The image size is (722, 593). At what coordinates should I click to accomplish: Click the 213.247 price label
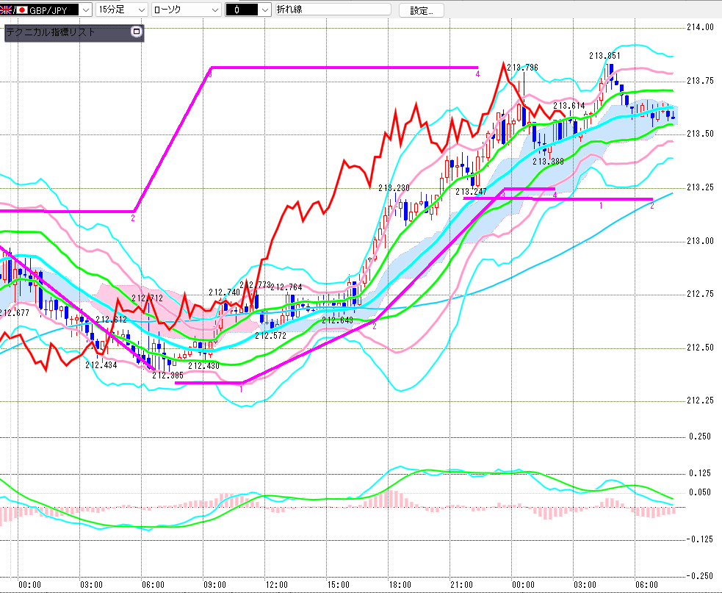click(x=470, y=192)
